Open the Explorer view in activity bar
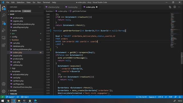 coord(4,8)
